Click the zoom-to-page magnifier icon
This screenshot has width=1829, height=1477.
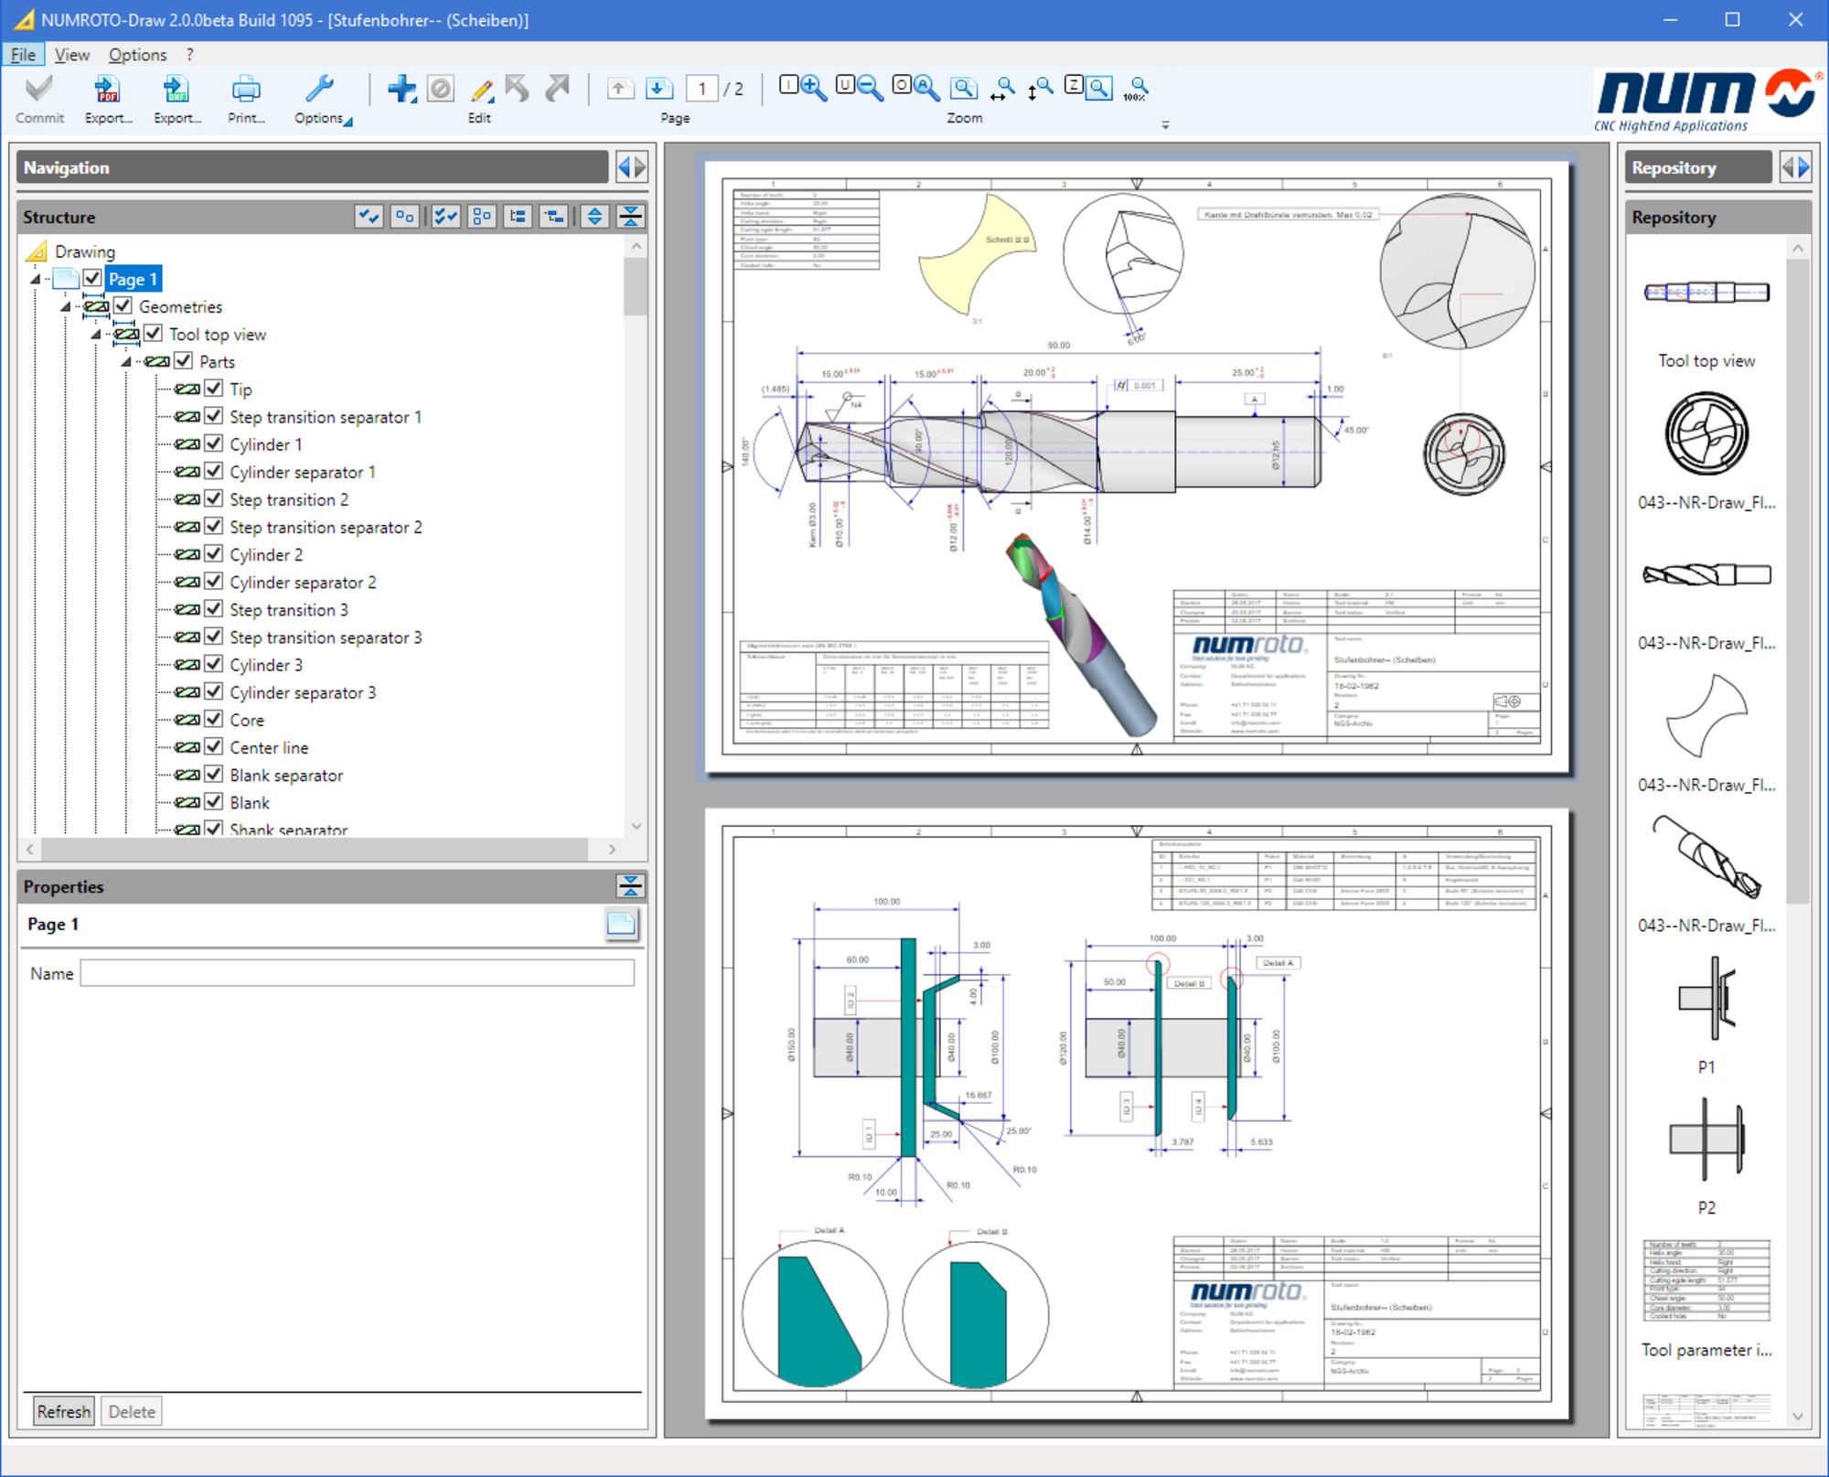click(x=964, y=88)
